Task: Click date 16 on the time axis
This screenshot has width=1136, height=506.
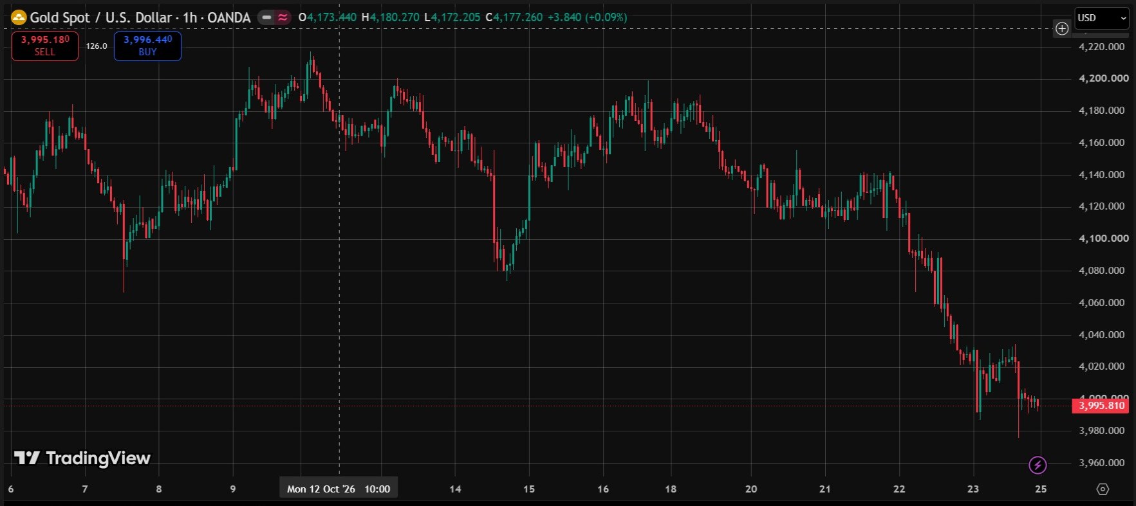Action: point(603,489)
